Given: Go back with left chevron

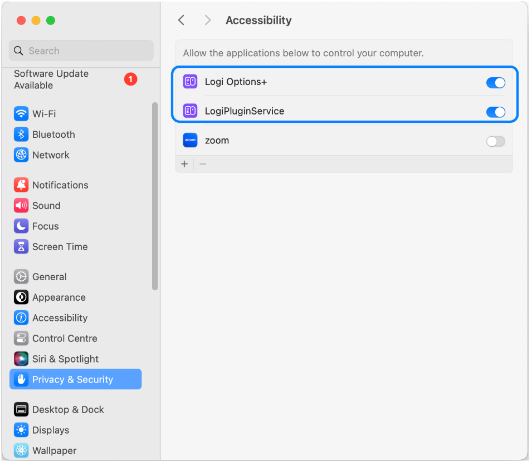Looking at the screenshot, I should pos(181,20).
